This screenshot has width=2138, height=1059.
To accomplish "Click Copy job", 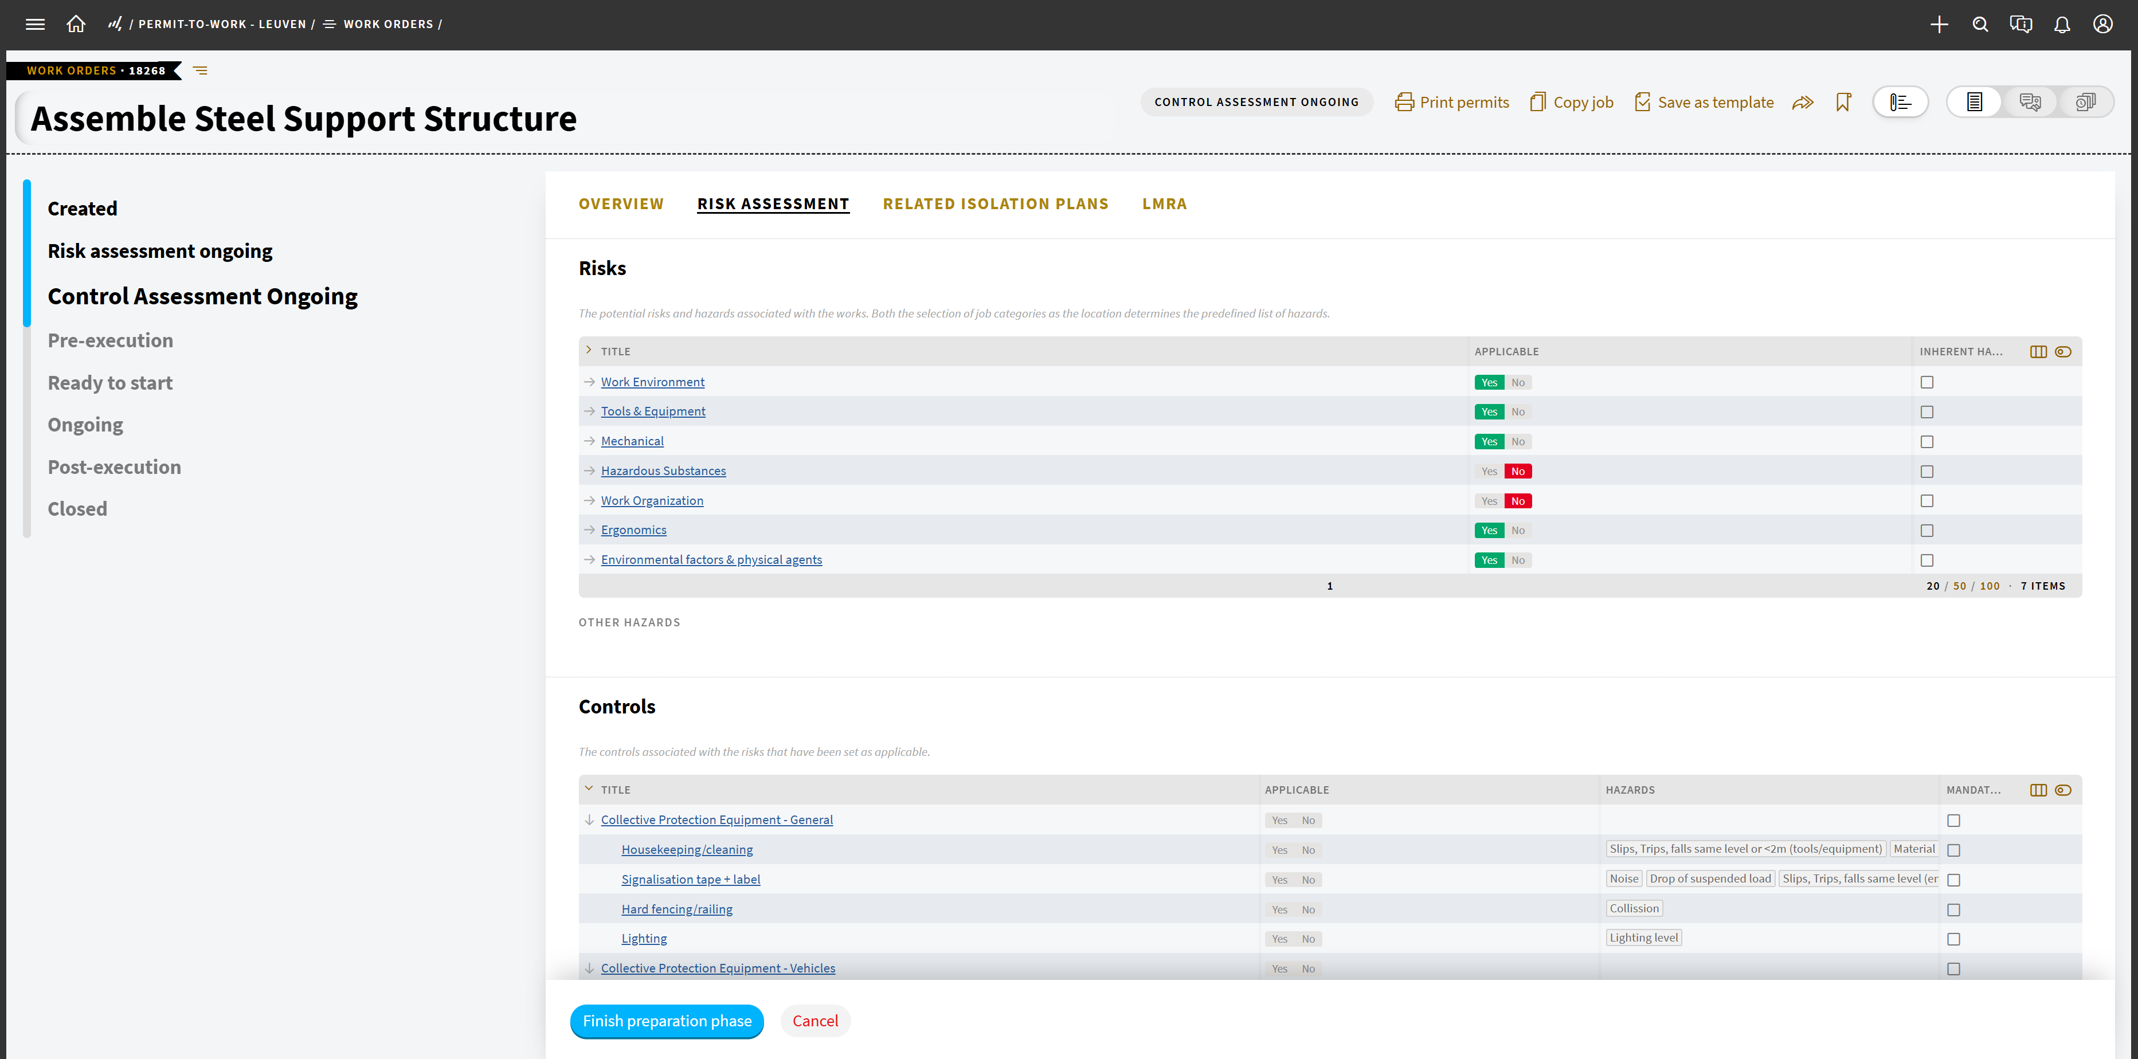I will tap(1571, 102).
